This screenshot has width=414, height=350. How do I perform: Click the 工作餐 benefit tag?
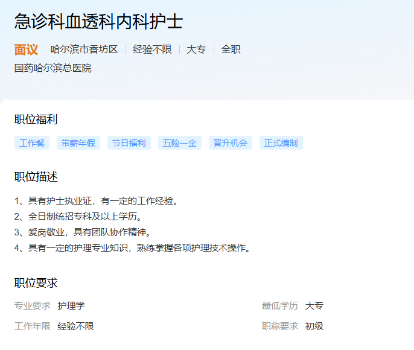pyautogui.click(x=32, y=143)
